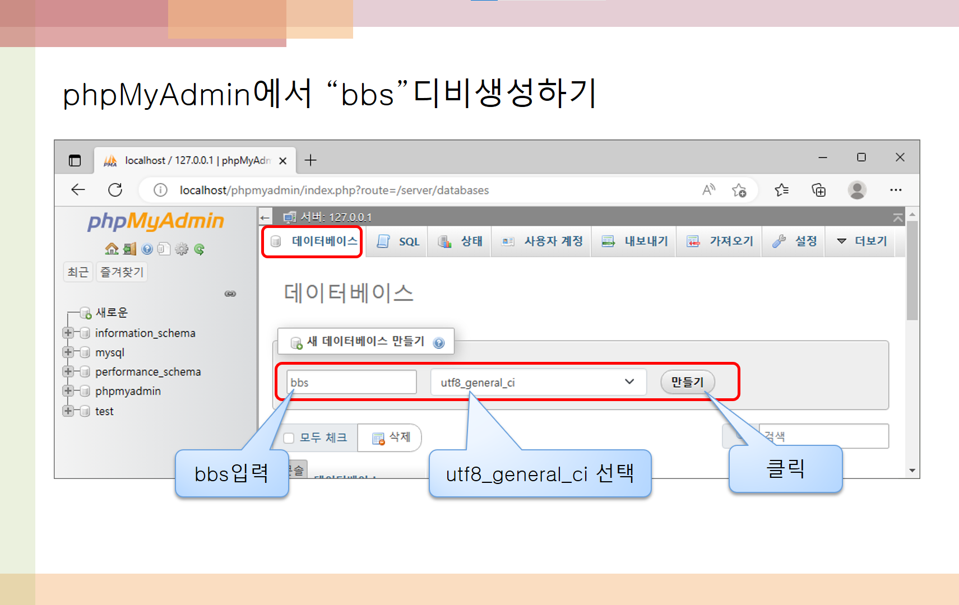
Task: Add this page to favorites star icon
Action: [739, 190]
